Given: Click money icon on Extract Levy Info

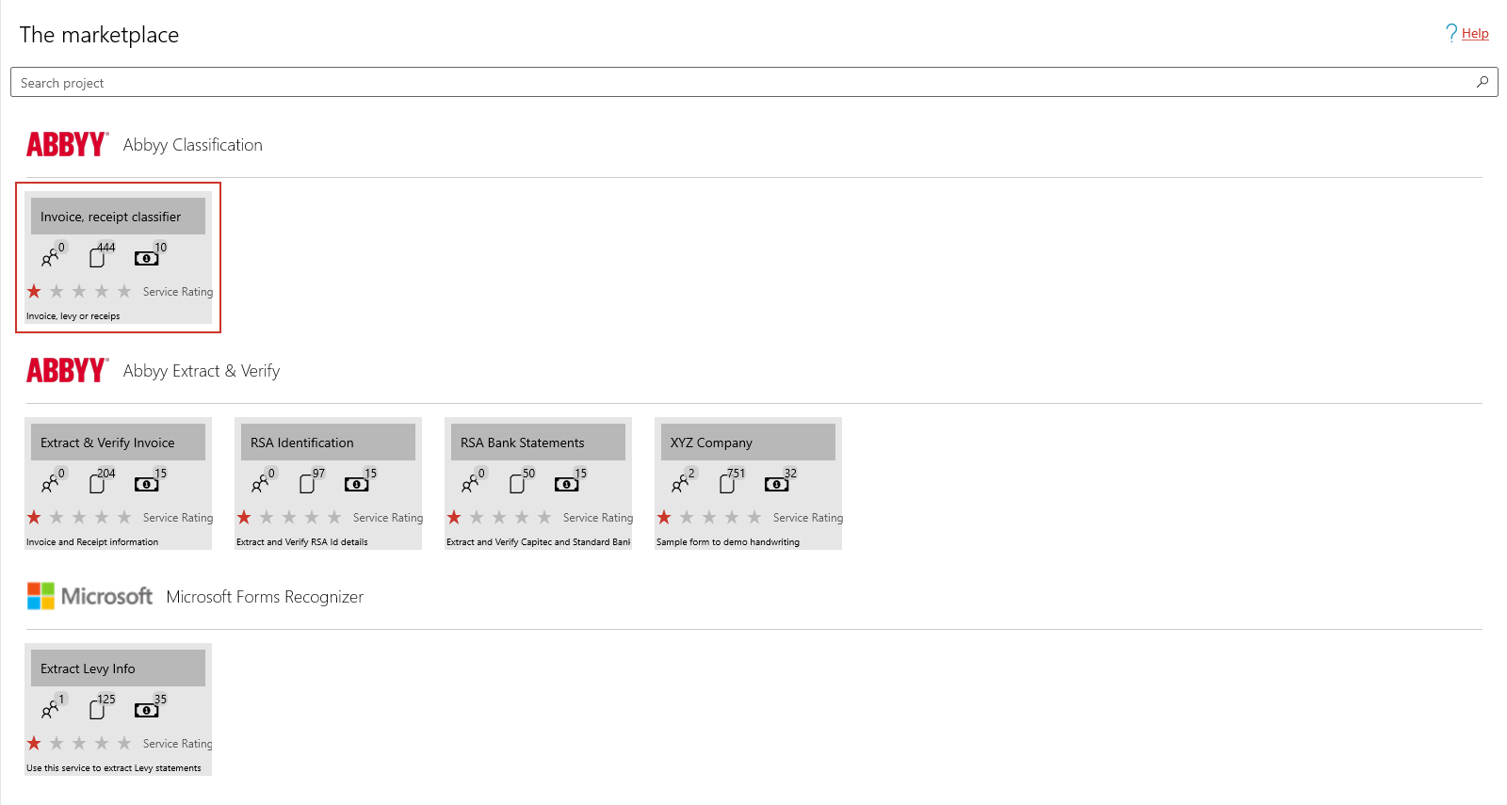Looking at the screenshot, I should point(146,710).
